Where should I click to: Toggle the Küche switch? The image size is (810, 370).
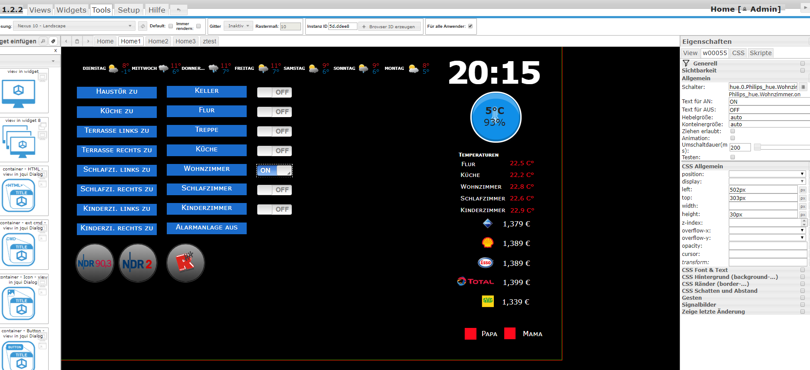point(274,151)
